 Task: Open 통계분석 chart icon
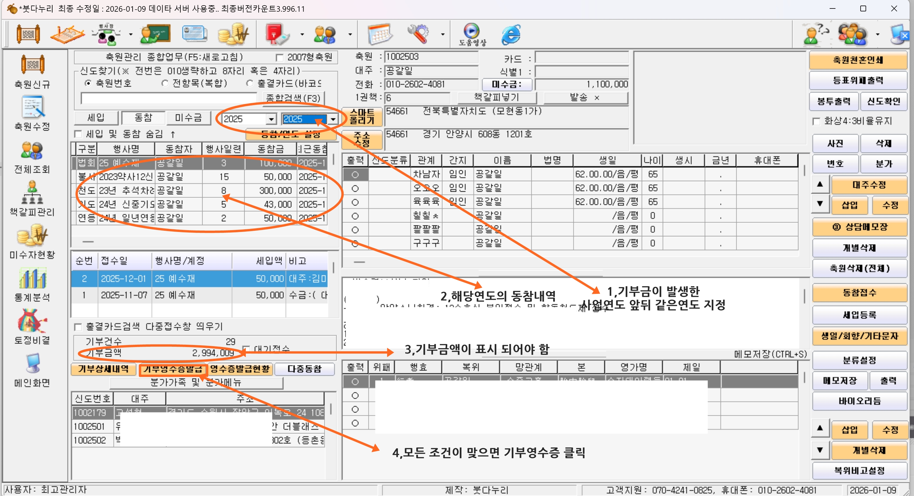click(x=32, y=278)
